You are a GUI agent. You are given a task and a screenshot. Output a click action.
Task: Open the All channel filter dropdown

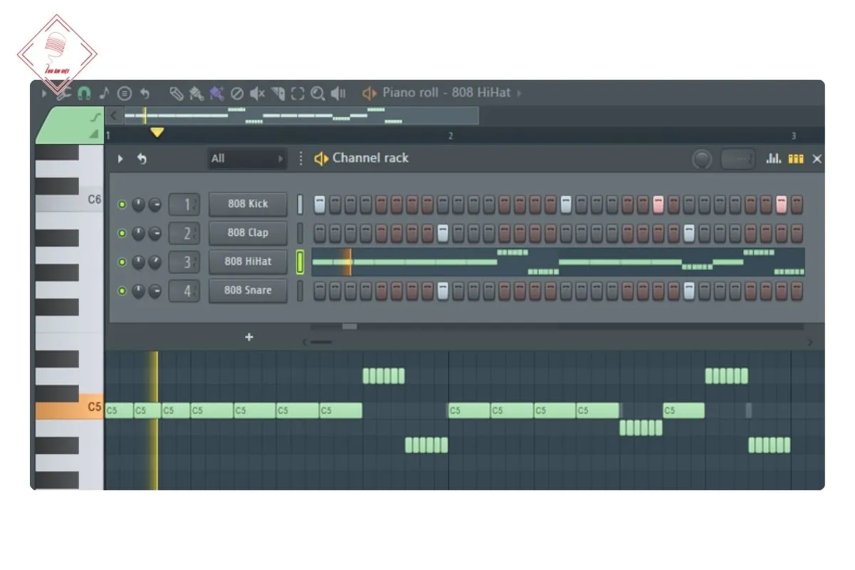click(247, 158)
